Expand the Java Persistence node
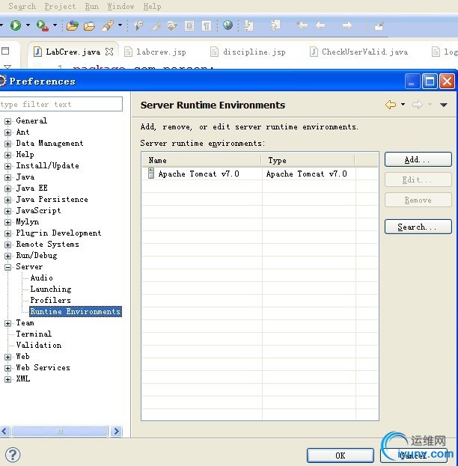 click(x=8, y=200)
